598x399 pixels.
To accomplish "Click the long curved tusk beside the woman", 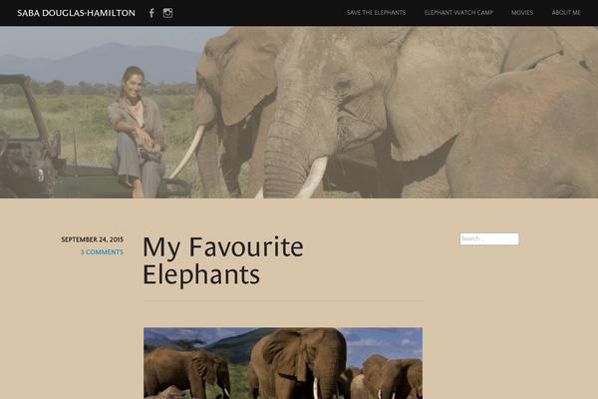I will [x=187, y=152].
